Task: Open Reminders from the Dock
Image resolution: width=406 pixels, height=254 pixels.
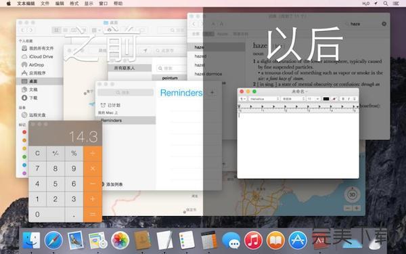Action: pyautogui.click(x=187, y=240)
